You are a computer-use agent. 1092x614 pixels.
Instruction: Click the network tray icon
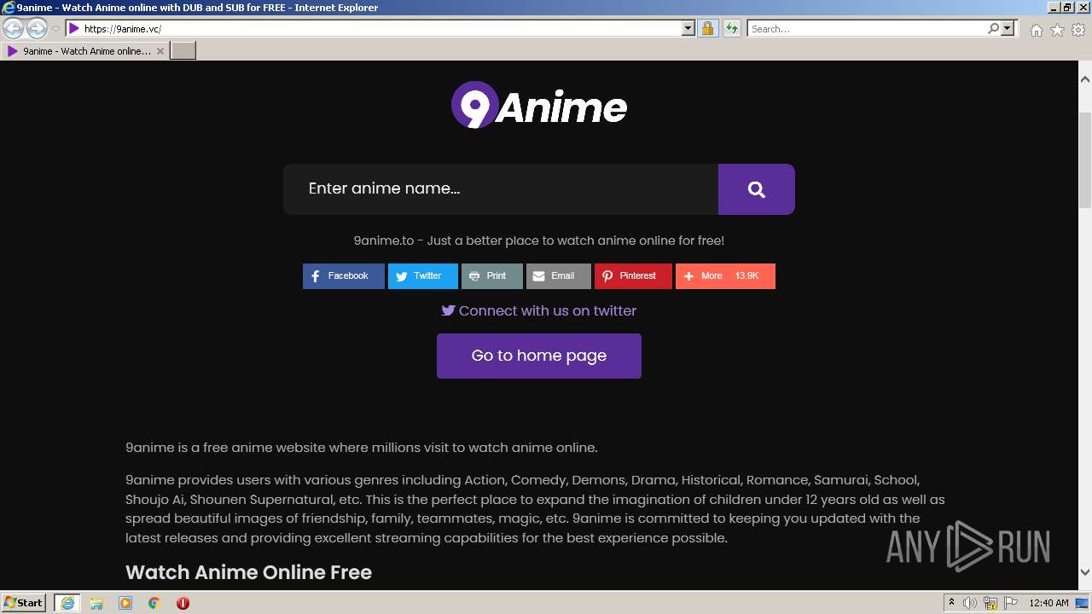point(990,603)
